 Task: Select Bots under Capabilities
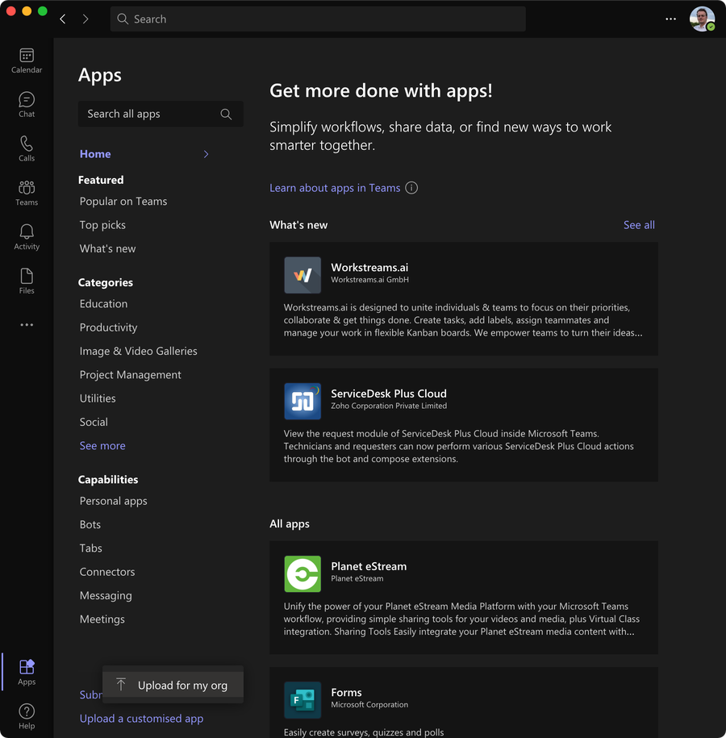tap(90, 524)
